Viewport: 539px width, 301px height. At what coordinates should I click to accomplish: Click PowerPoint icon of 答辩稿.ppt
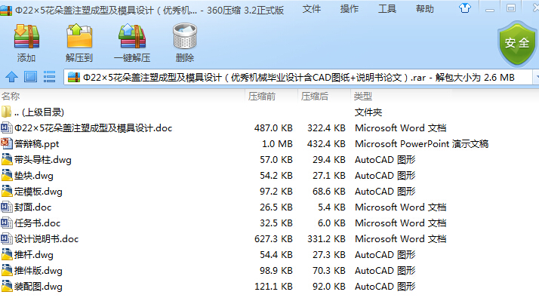[x=6, y=143]
